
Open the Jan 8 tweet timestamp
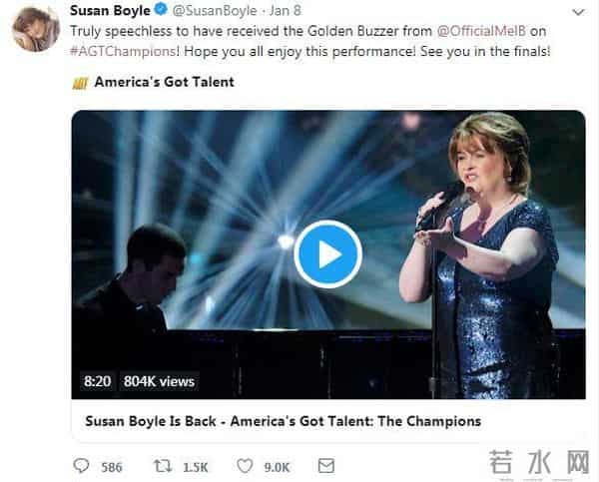click(x=287, y=12)
